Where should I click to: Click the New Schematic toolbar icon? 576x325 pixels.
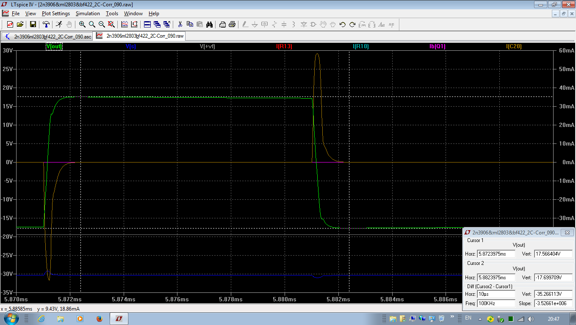click(10, 25)
